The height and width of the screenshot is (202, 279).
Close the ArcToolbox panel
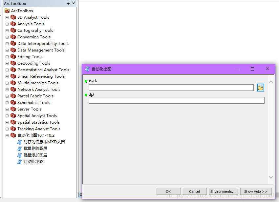74,3
